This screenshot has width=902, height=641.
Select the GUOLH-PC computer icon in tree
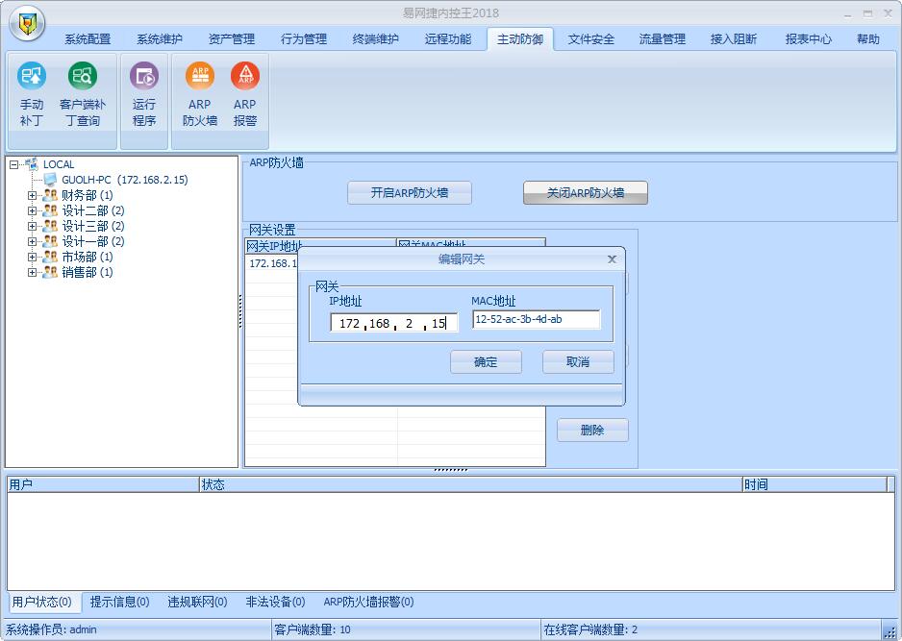(51, 180)
